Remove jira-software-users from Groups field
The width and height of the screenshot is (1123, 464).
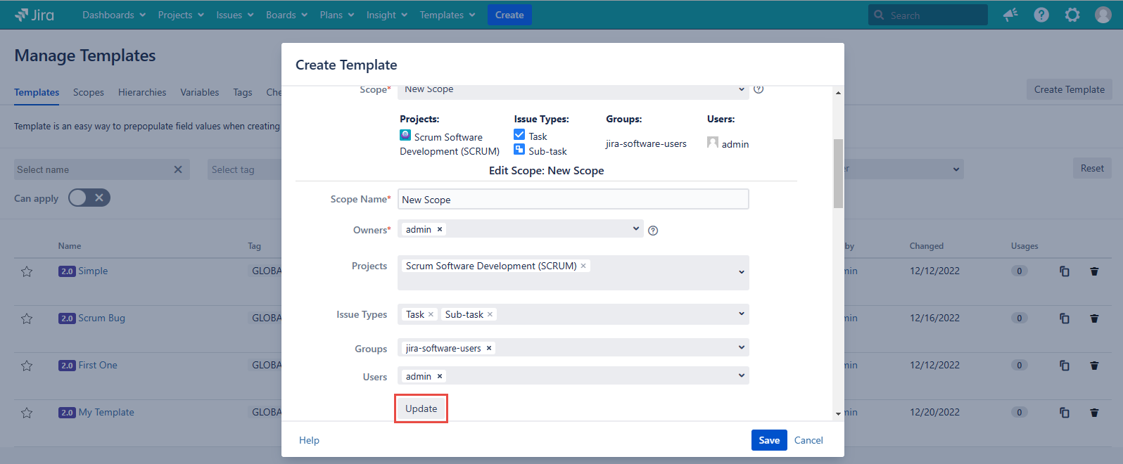[x=489, y=348]
